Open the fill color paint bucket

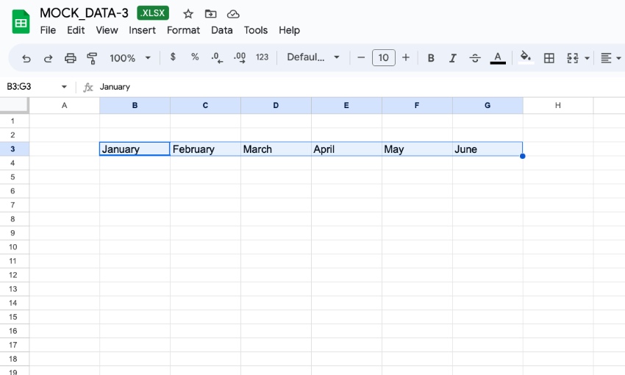click(x=526, y=58)
